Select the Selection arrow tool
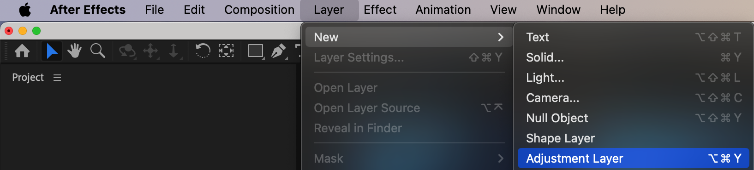The height and width of the screenshot is (170, 754). (x=52, y=51)
